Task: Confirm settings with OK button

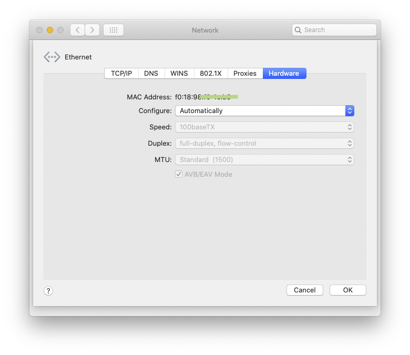Action: click(x=347, y=290)
